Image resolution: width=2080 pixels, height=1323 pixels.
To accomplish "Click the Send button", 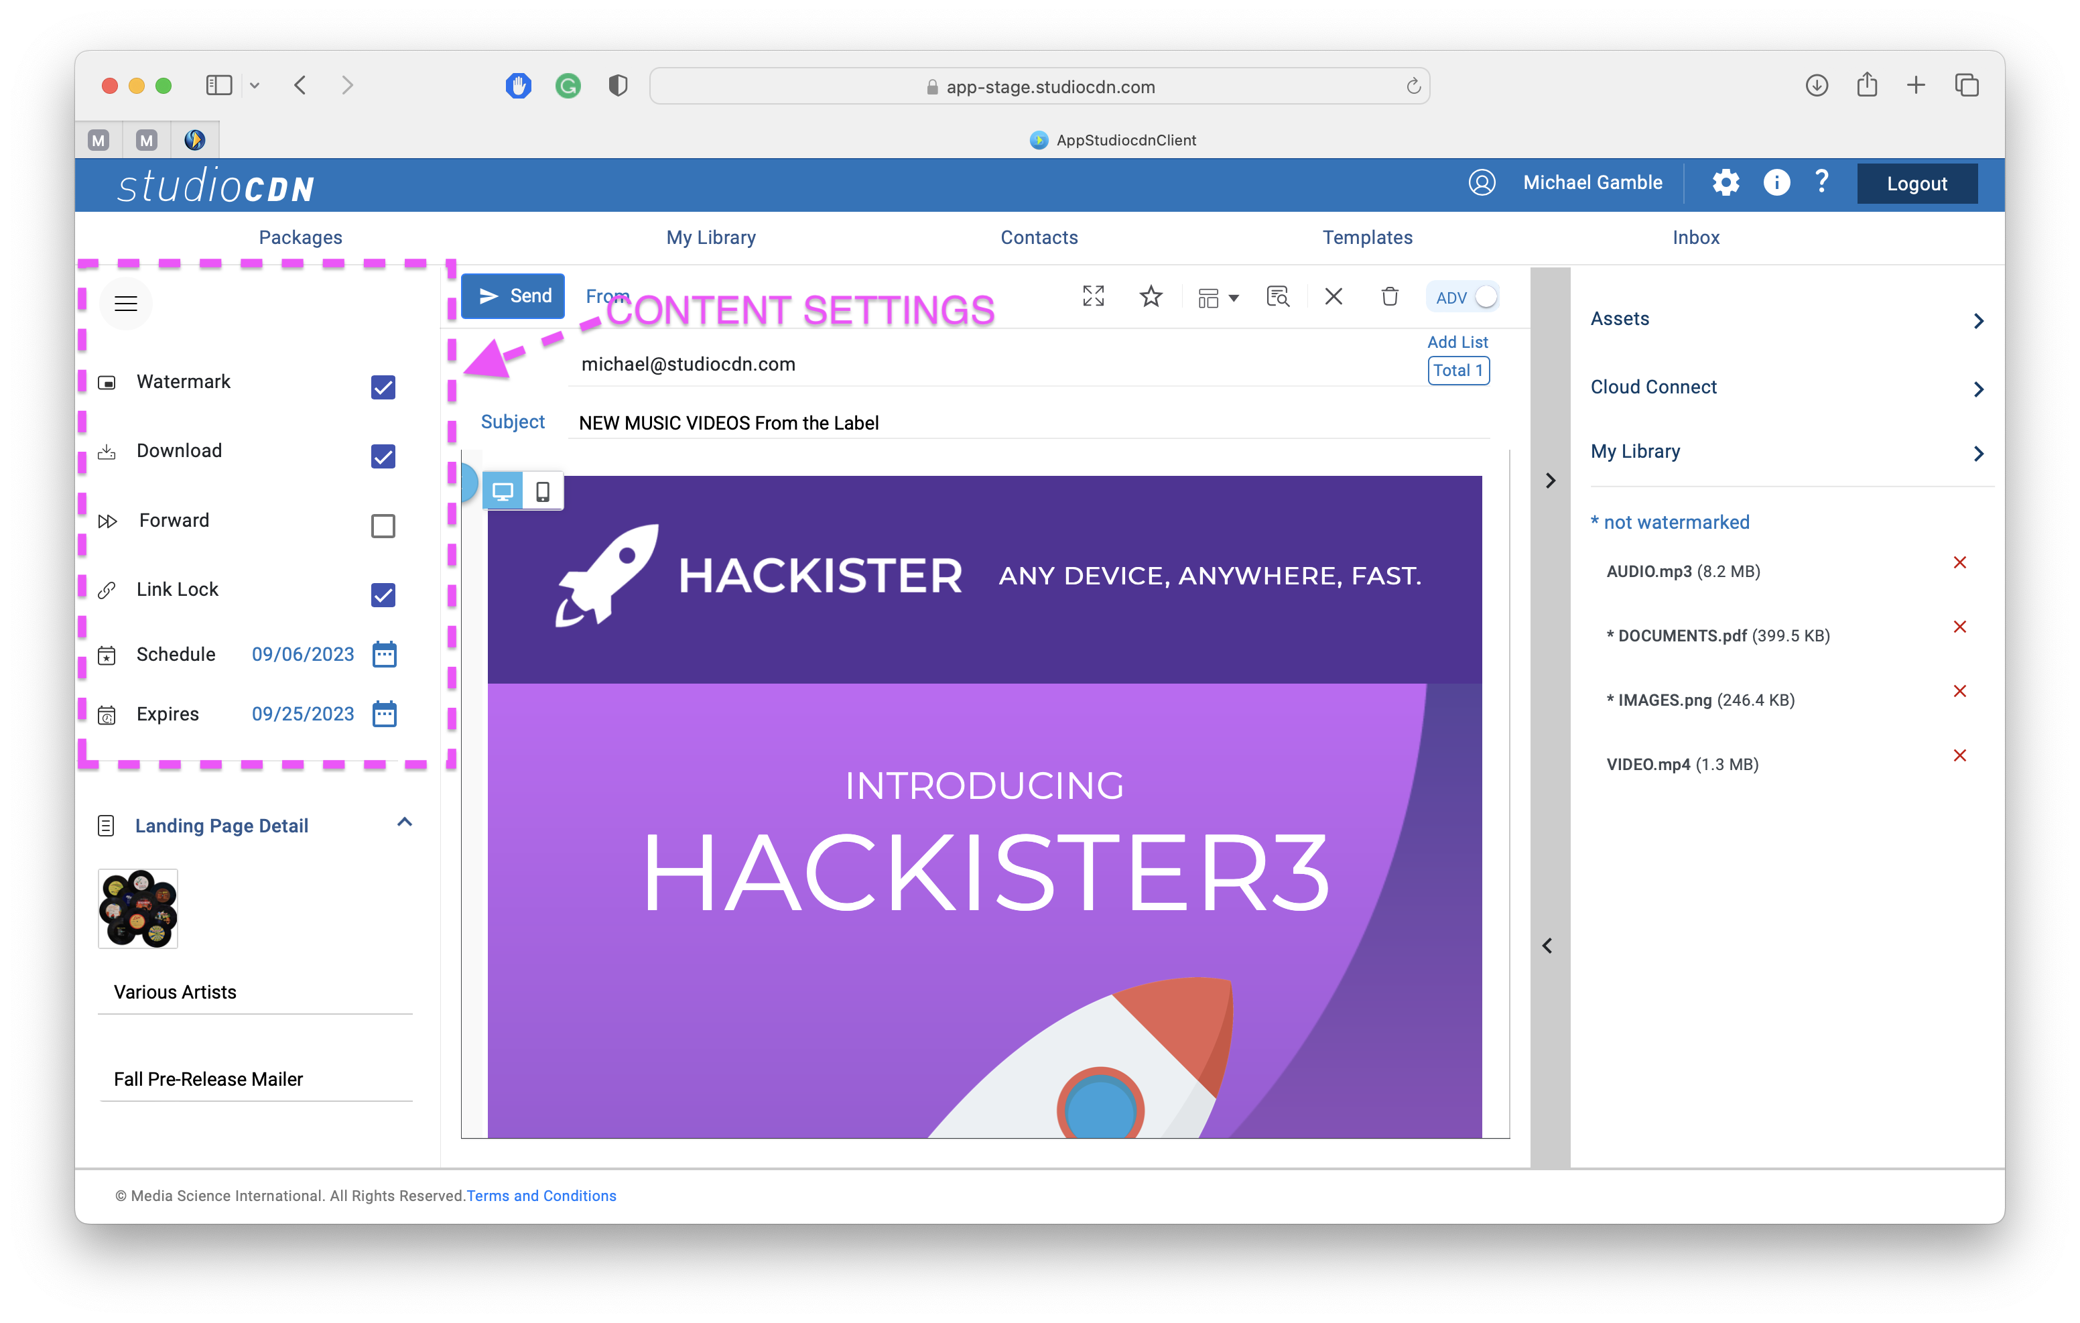I will [x=513, y=296].
